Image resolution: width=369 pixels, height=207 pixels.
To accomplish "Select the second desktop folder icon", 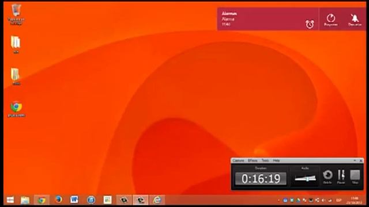I will [16, 44].
